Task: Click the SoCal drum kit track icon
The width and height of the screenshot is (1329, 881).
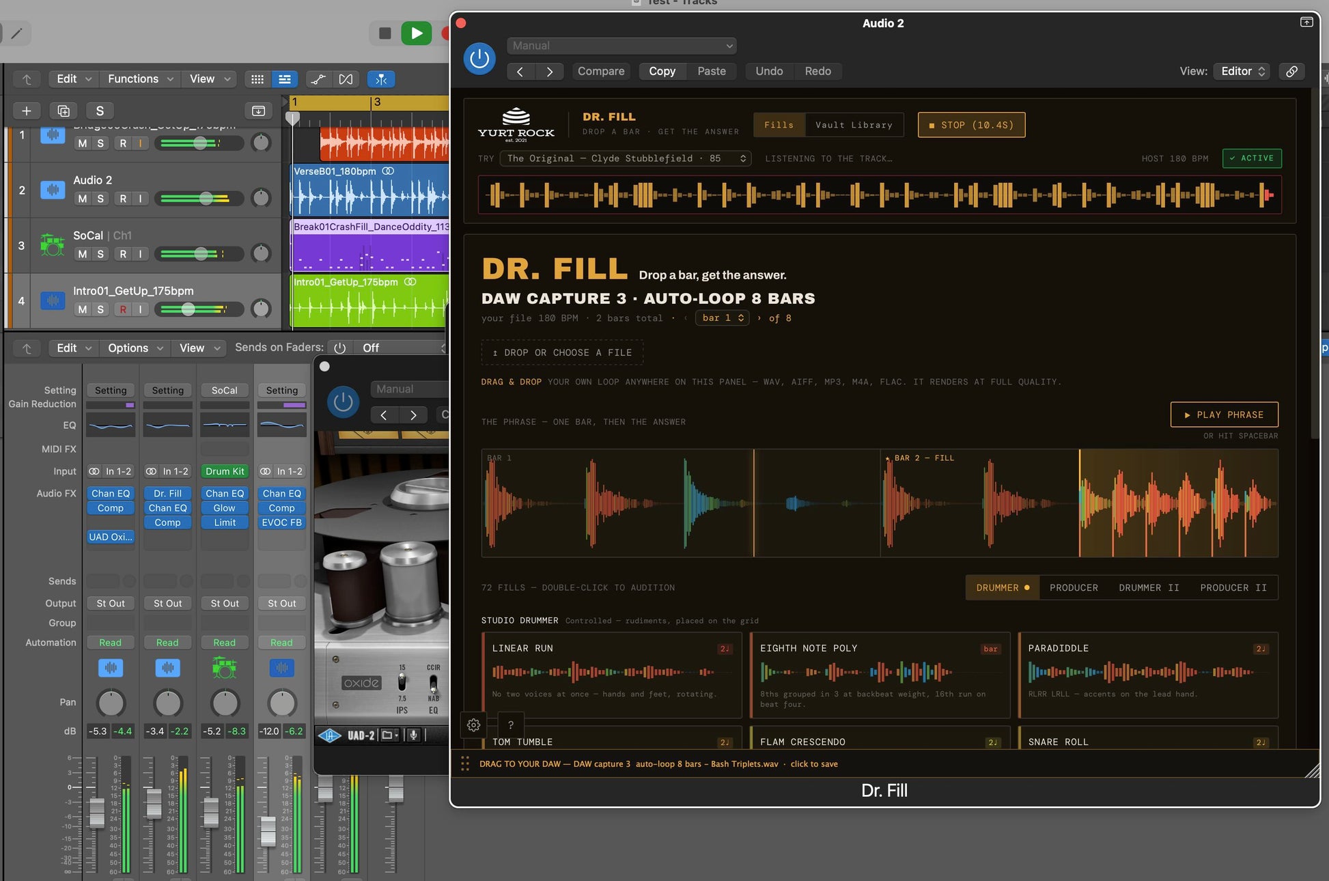Action: coord(53,244)
